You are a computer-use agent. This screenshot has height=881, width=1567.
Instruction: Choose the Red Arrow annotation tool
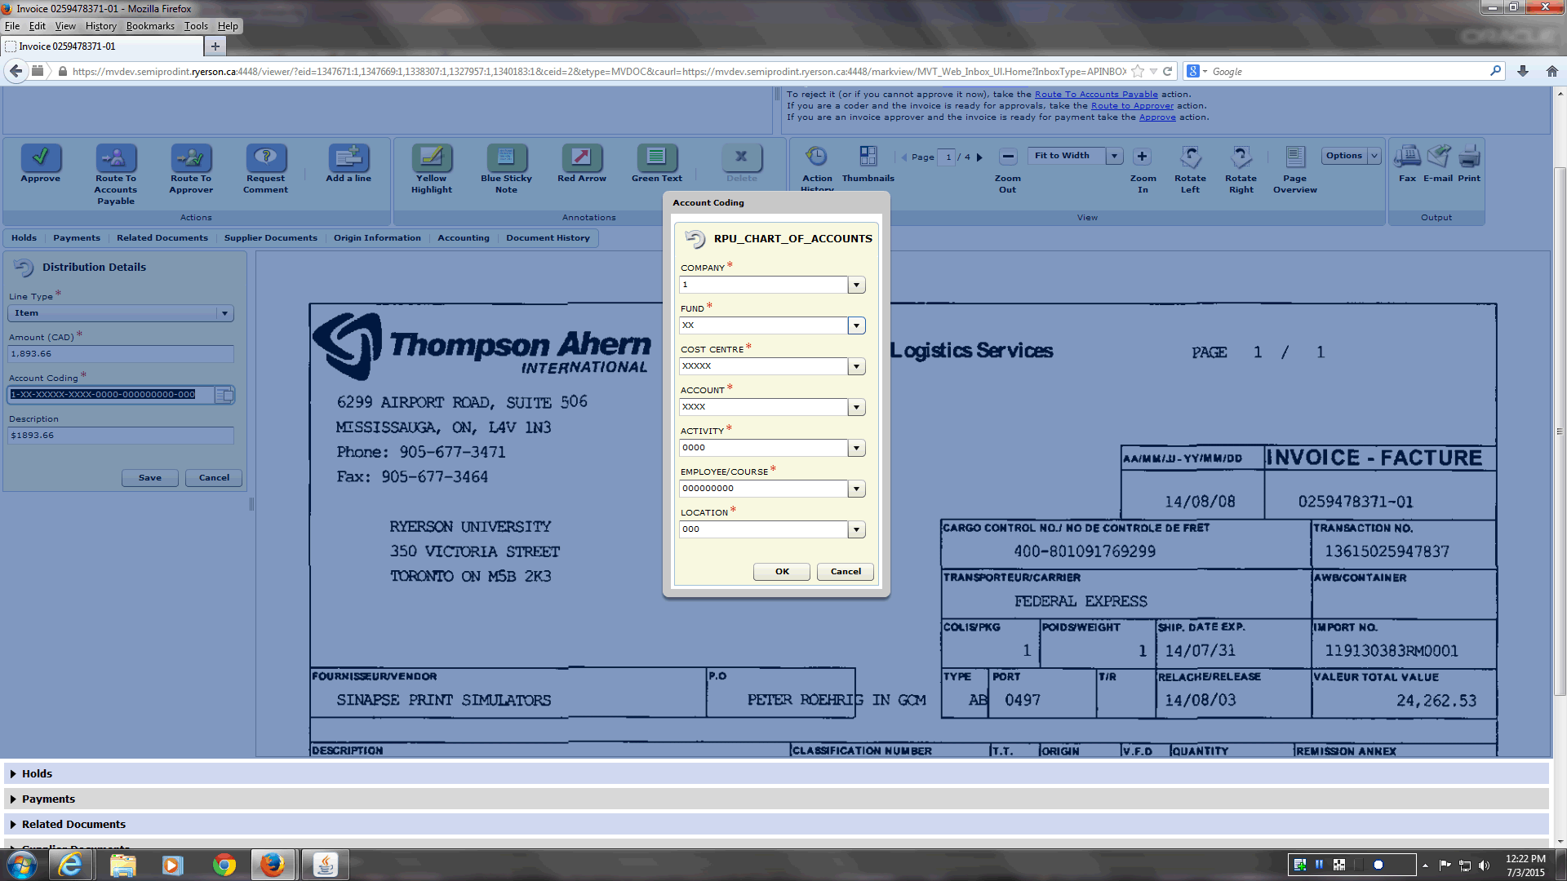tap(581, 157)
